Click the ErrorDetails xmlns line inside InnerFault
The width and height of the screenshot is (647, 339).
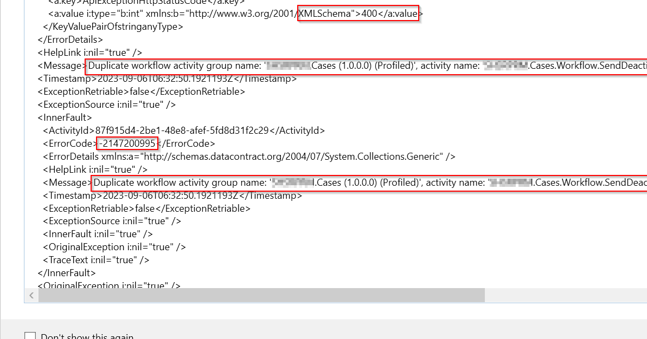click(249, 157)
